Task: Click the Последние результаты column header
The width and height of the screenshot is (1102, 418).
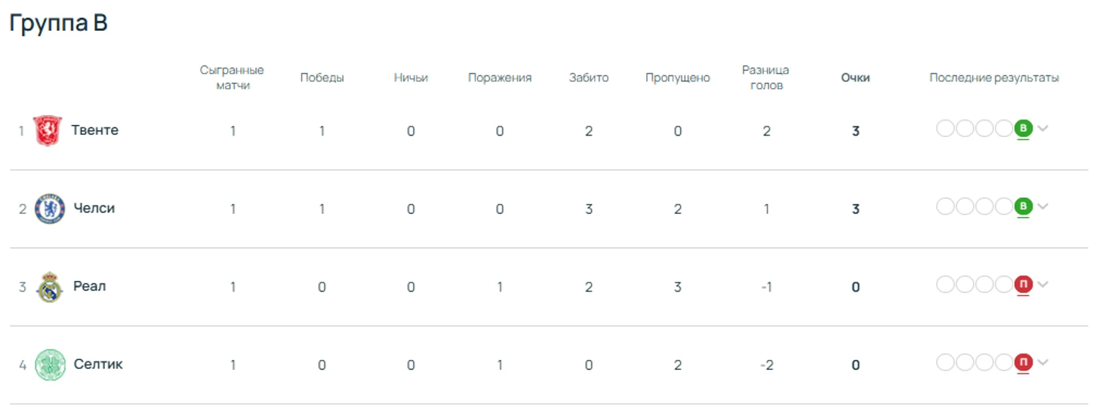Action: click(x=993, y=78)
